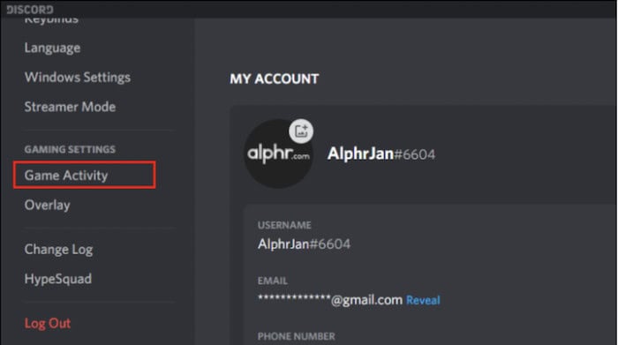Select Overlay settings

(48, 206)
